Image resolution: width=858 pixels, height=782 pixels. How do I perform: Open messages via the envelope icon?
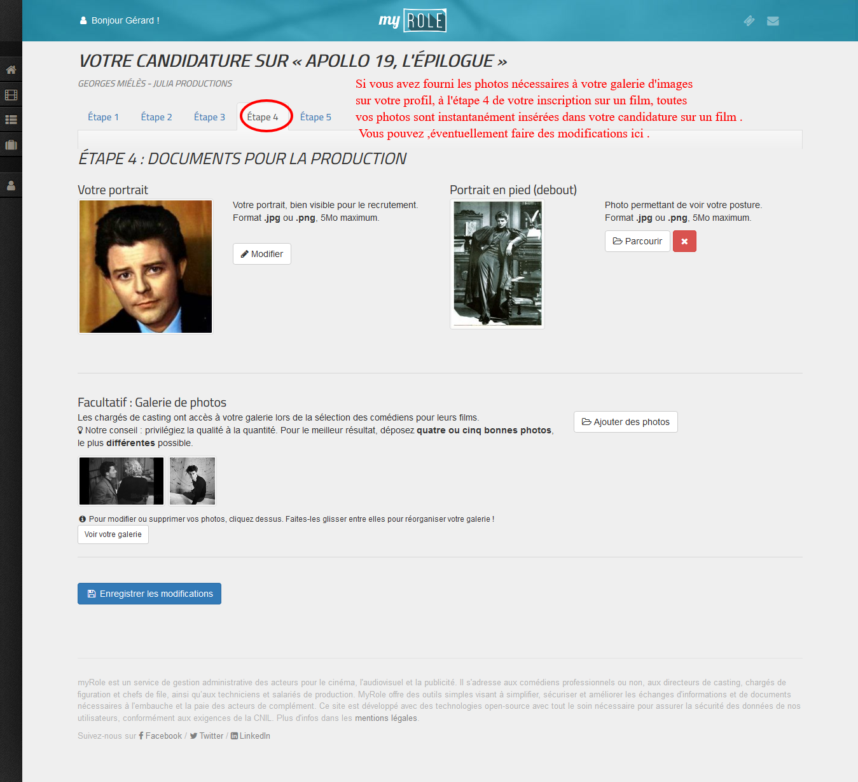pos(773,21)
